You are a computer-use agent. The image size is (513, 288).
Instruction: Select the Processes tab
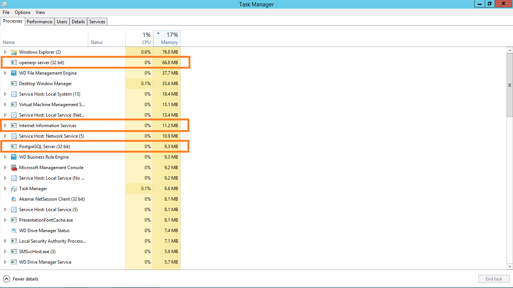click(x=13, y=21)
